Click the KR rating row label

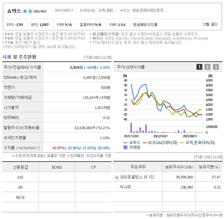point(20,188)
